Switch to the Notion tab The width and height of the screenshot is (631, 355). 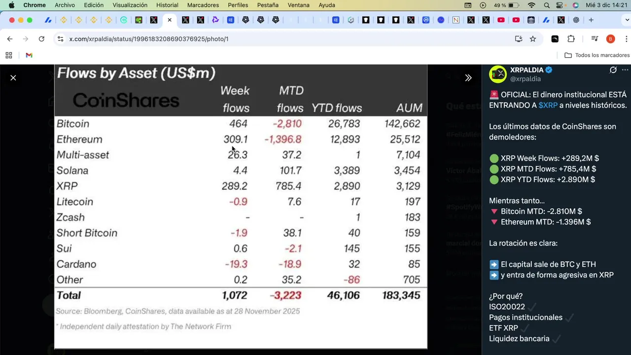click(456, 20)
